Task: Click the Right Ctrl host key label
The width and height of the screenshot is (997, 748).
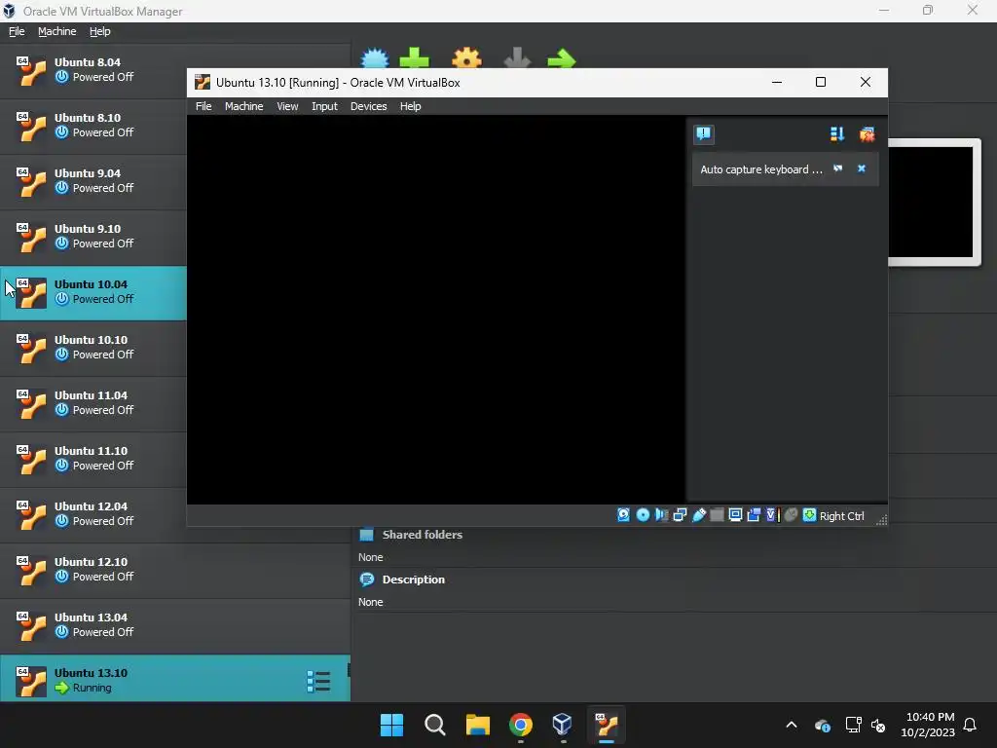Action: point(841,516)
